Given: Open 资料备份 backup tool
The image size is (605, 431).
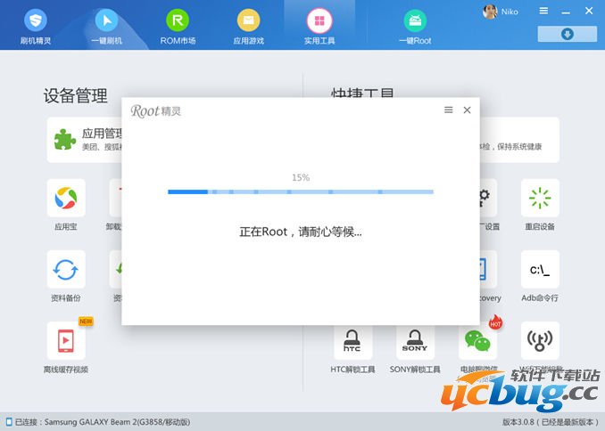Looking at the screenshot, I should [66, 276].
